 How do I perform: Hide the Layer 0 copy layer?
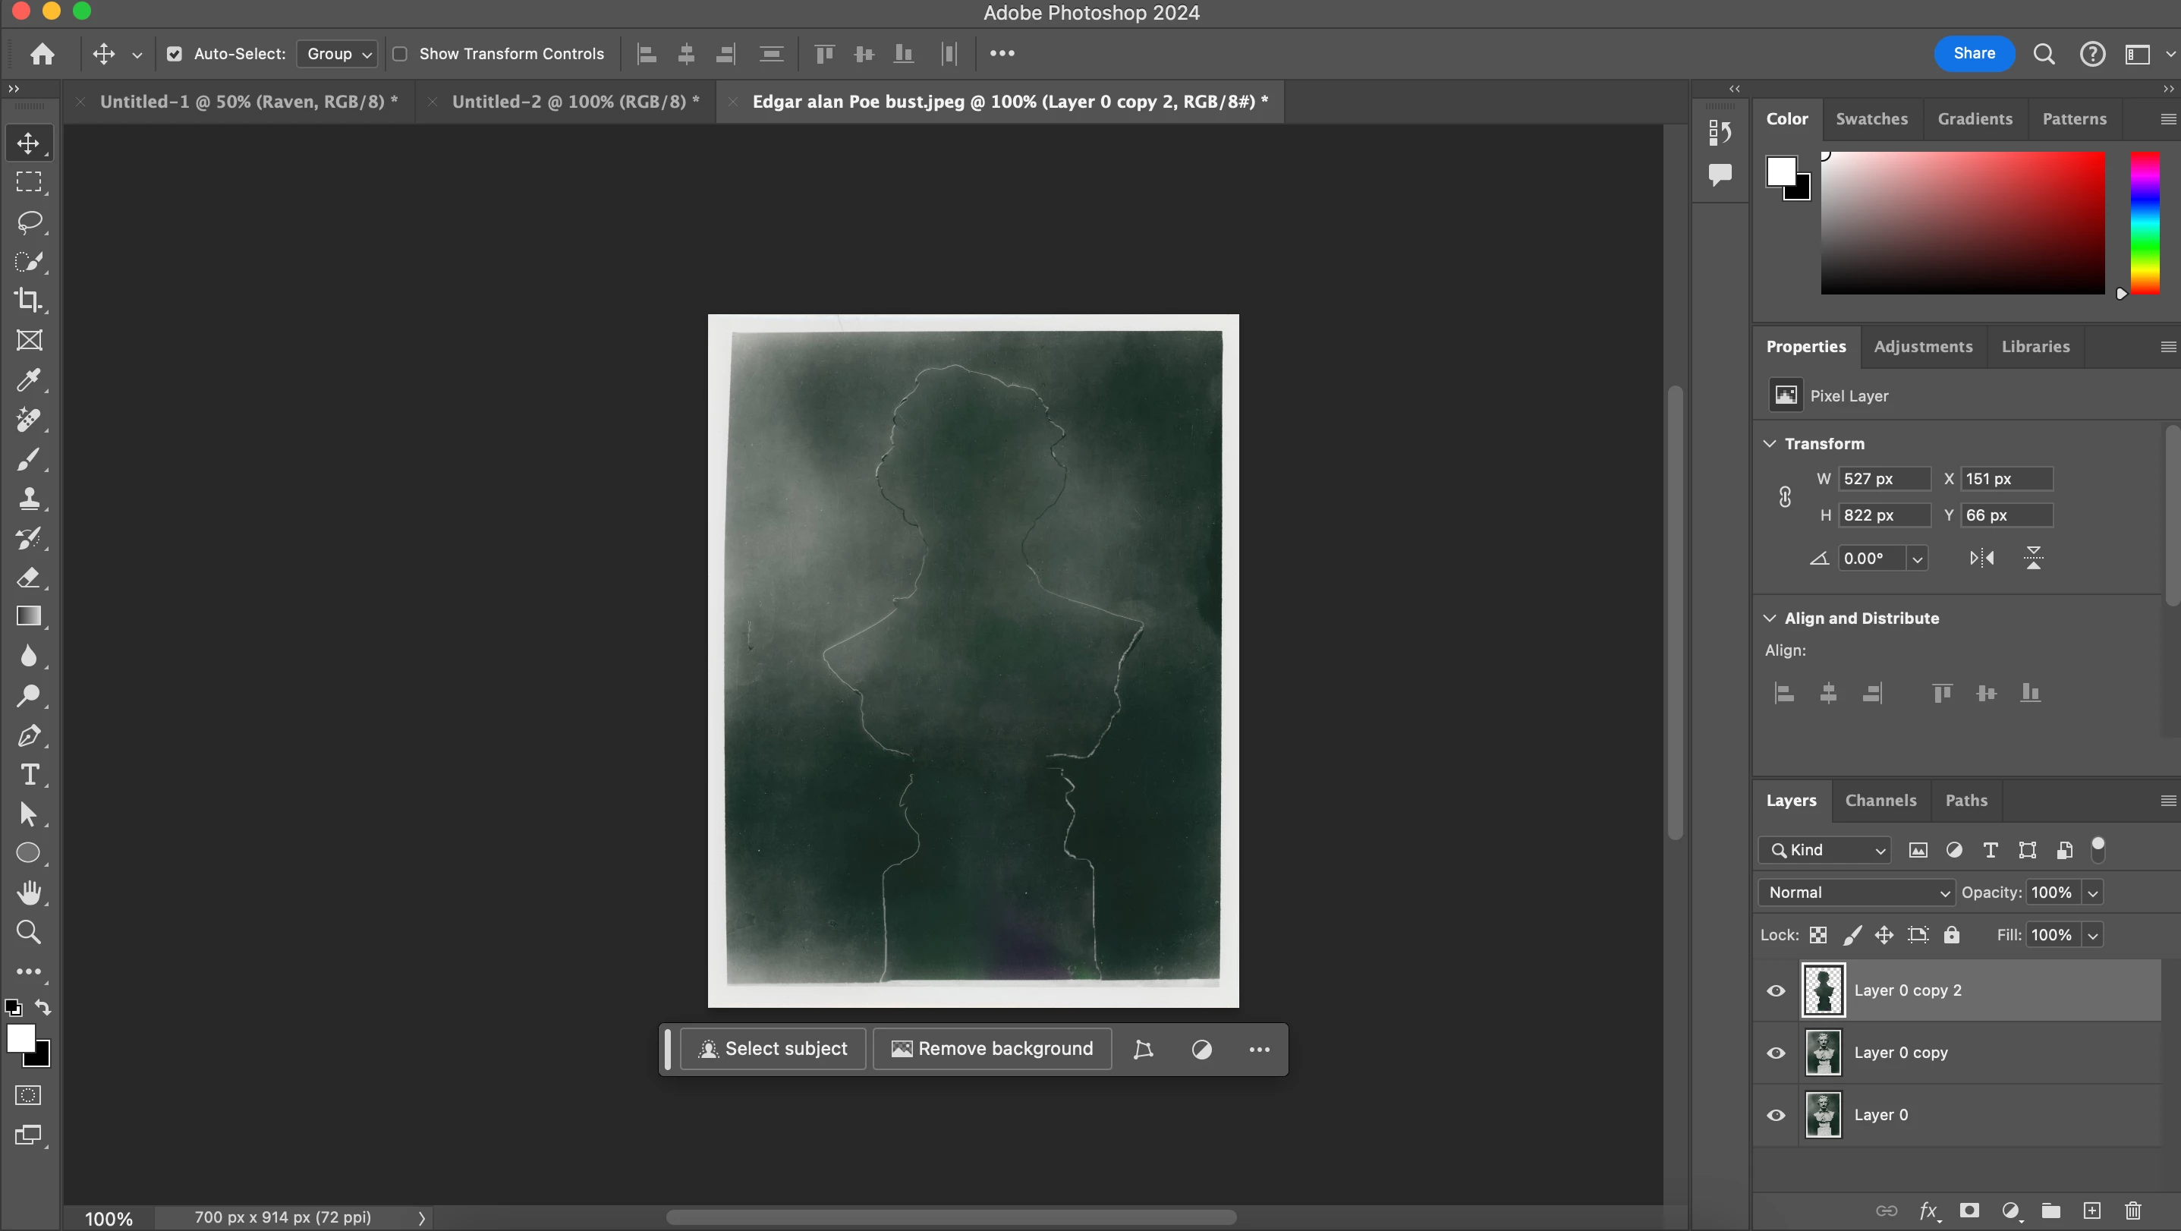click(1776, 1053)
